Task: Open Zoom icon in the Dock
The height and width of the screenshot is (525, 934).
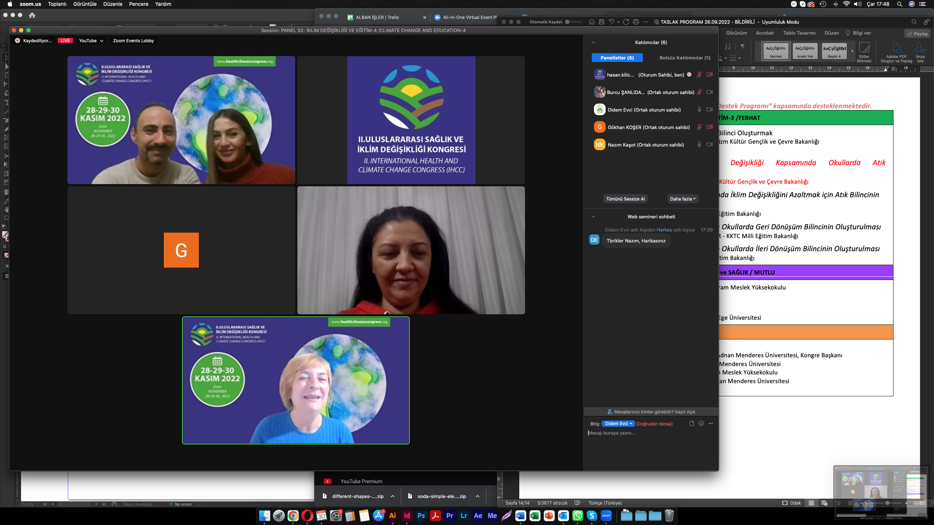Action: pos(606,516)
